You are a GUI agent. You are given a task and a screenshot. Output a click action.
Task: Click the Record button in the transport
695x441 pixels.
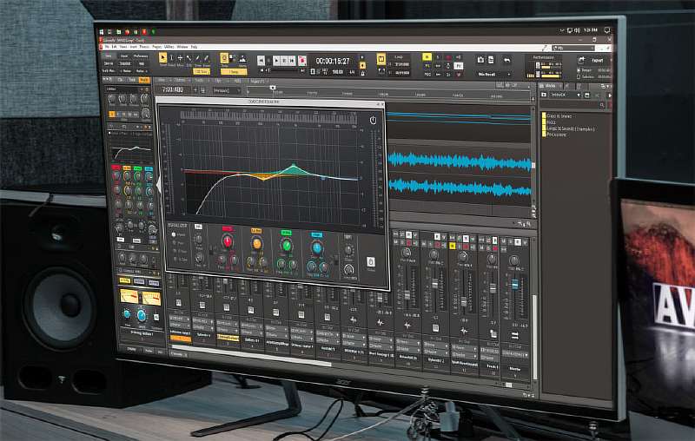tap(301, 61)
